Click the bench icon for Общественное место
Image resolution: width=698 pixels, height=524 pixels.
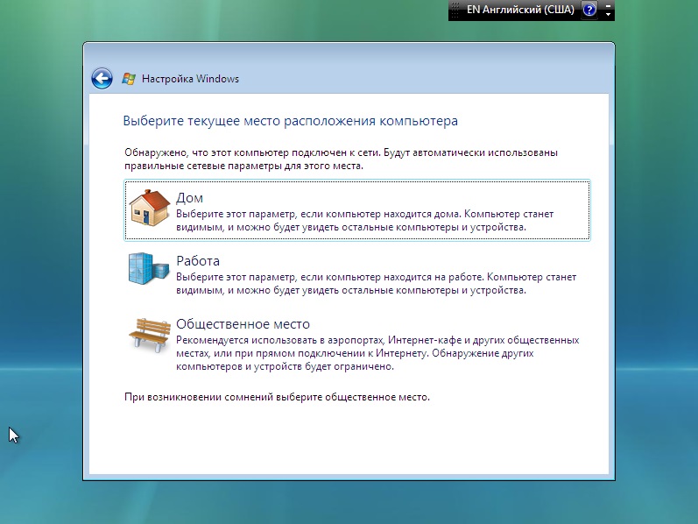click(150, 335)
